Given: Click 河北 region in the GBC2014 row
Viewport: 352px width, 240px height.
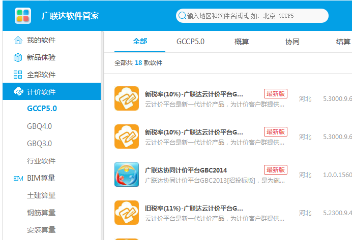Looking at the screenshot, I should (305, 175).
